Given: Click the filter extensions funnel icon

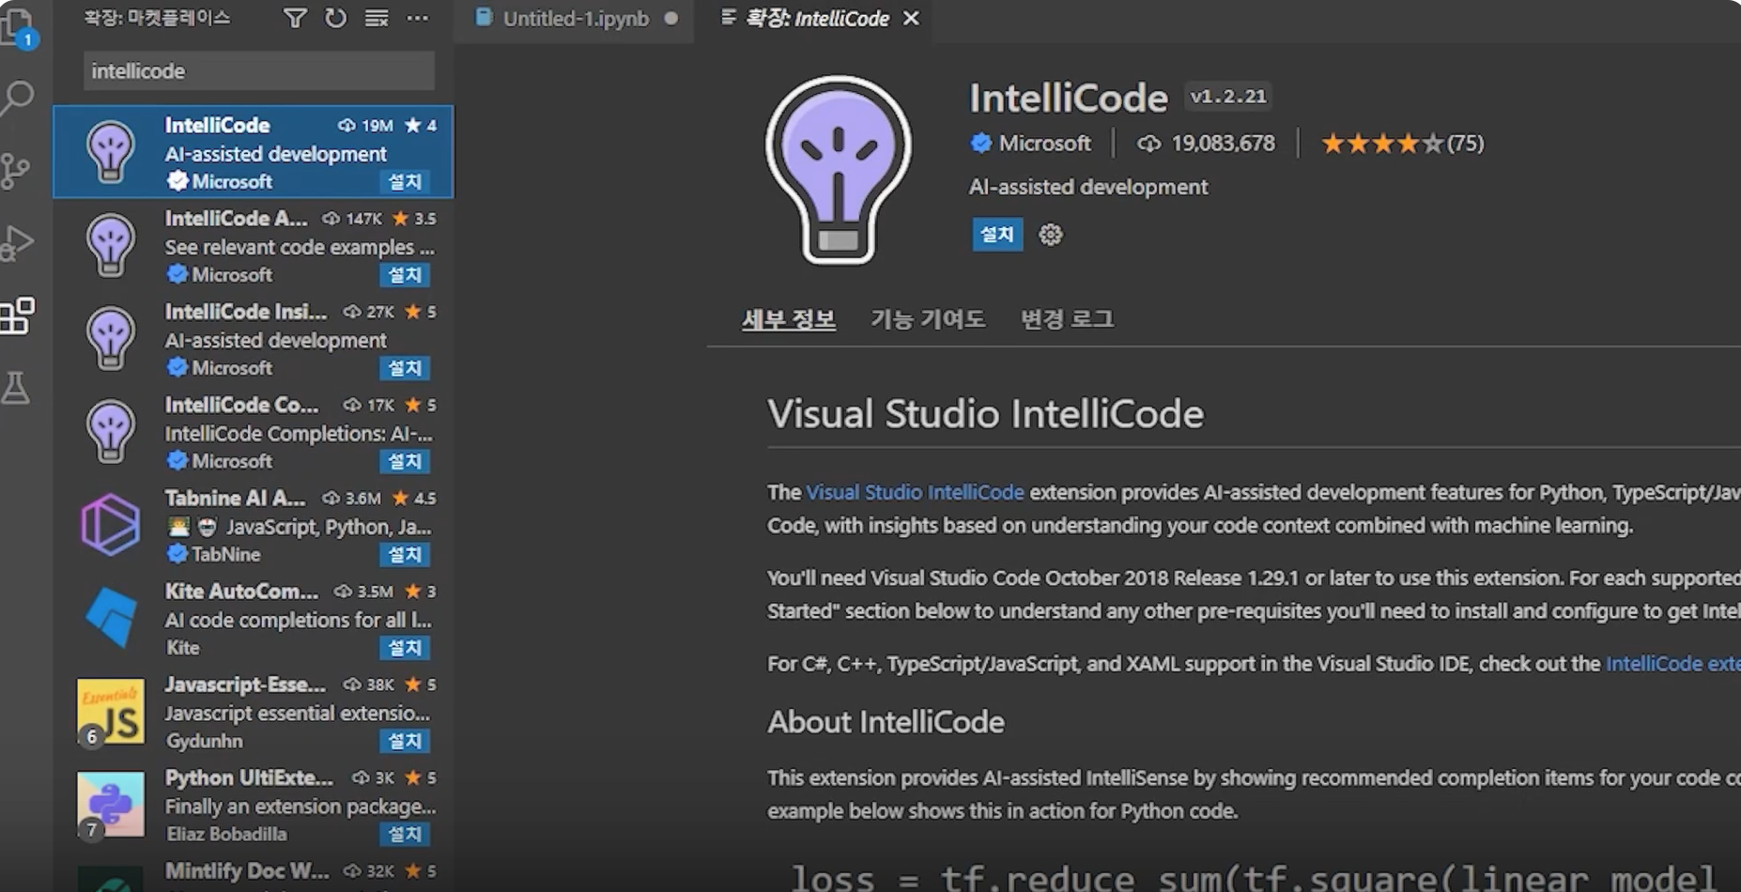Looking at the screenshot, I should pyautogui.click(x=295, y=18).
